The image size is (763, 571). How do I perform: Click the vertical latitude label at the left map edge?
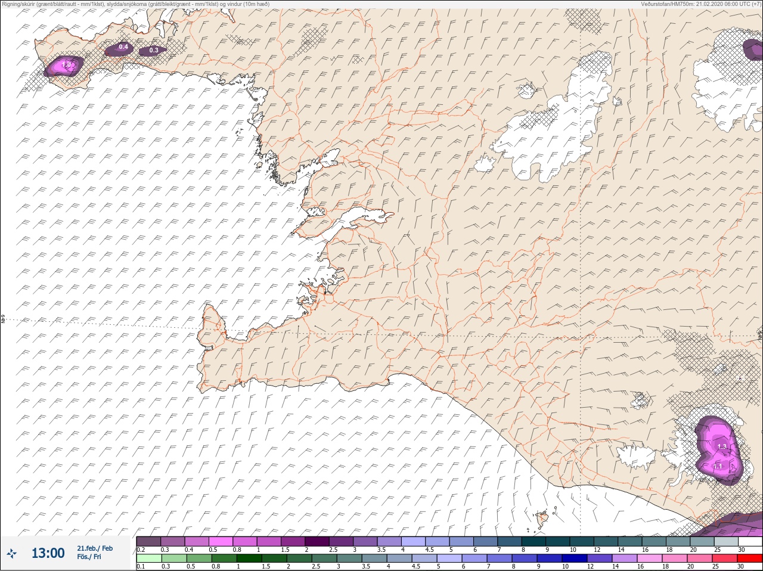point(3,319)
